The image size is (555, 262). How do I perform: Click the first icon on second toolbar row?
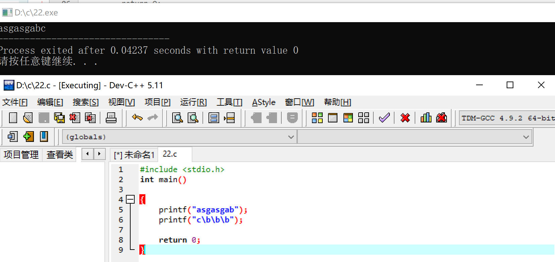click(x=13, y=137)
